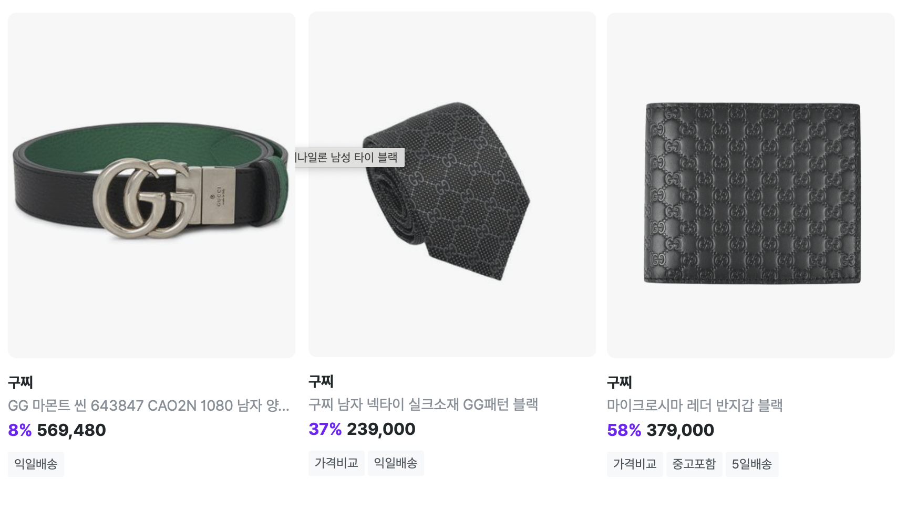Screen dimensions: 907x520
Task: Open the 마이크로시마 레더 반지갑 블랙 title
Action: point(695,405)
